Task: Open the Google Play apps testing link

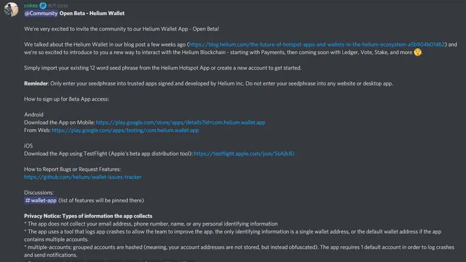Action: pyautogui.click(x=125, y=130)
